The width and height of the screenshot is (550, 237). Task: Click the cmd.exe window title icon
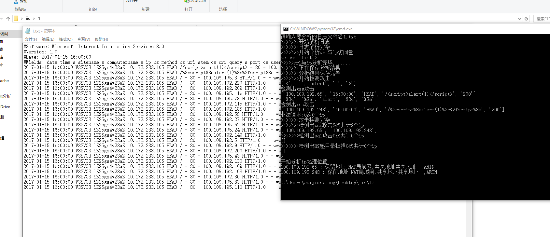click(x=286, y=29)
